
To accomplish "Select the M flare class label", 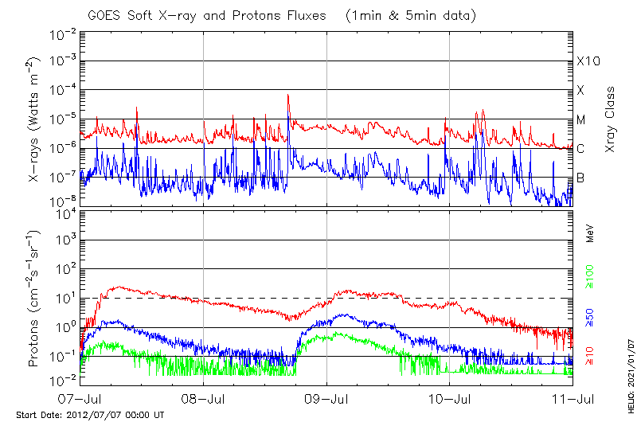I will point(581,119).
